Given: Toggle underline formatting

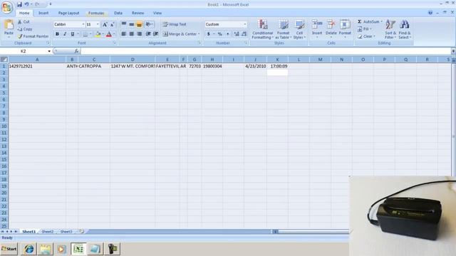Looking at the screenshot, I should (73, 34).
